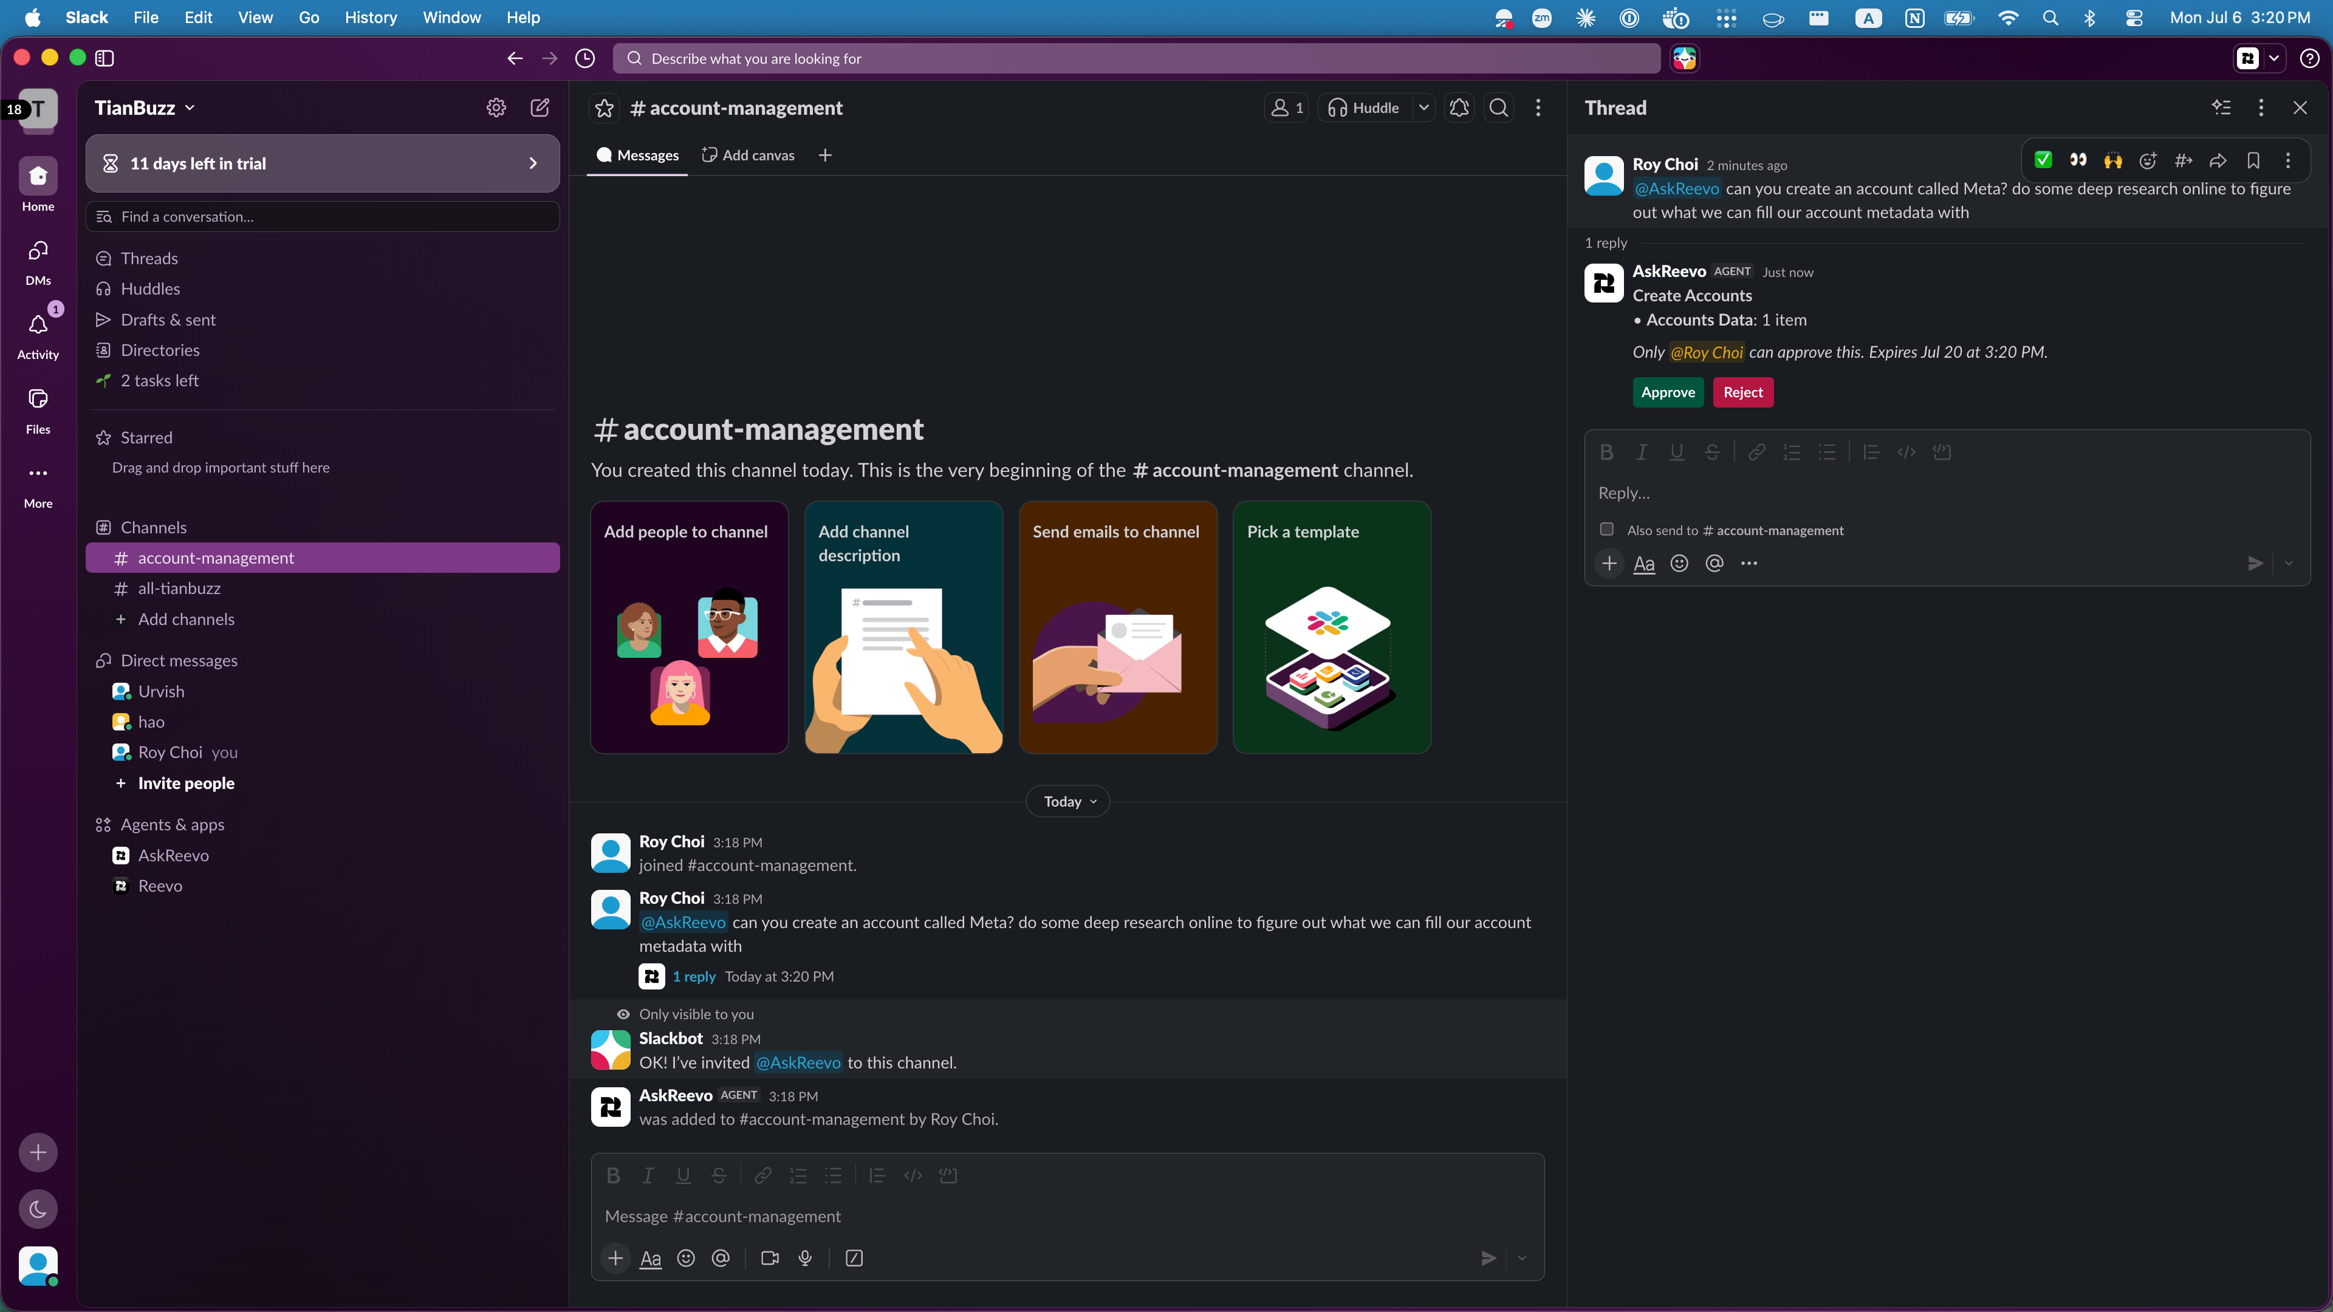The image size is (2333, 1312).
Task: Open workspace settings gear in sidebar
Action: pyautogui.click(x=495, y=108)
